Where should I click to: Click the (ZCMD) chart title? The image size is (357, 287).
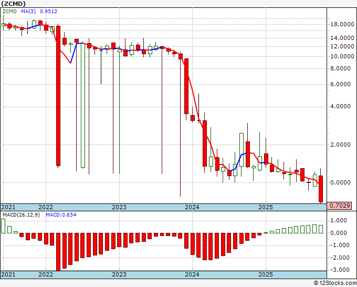(14, 4)
